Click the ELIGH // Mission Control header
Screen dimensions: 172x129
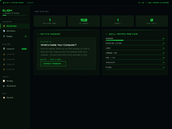point(13,3)
